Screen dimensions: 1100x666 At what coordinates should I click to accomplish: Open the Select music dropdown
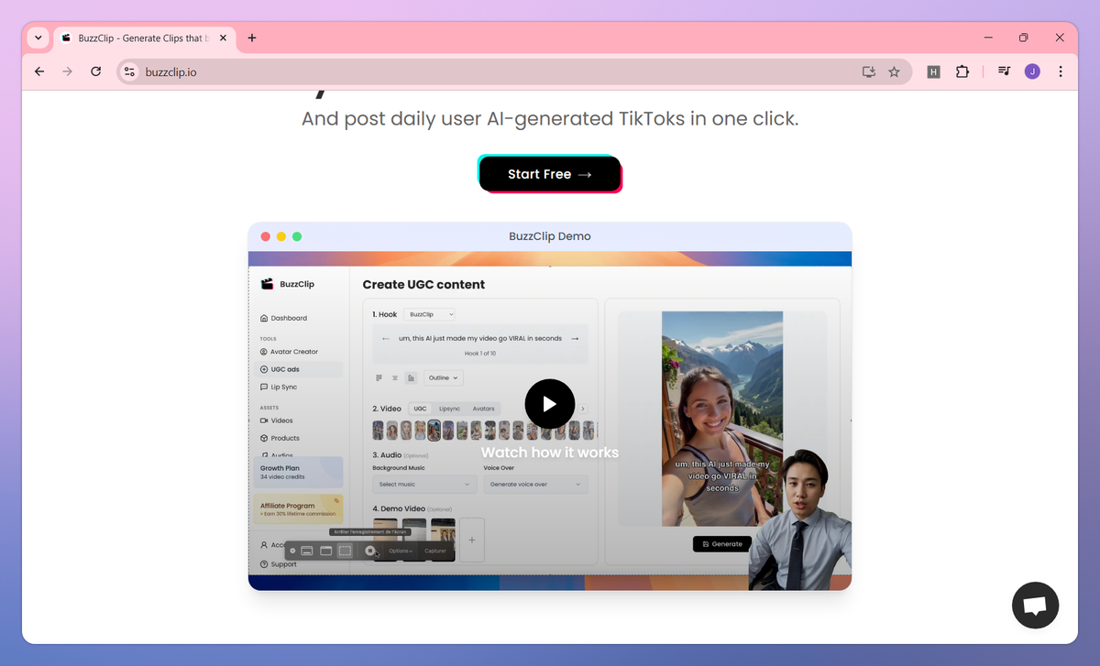pyautogui.click(x=424, y=484)
